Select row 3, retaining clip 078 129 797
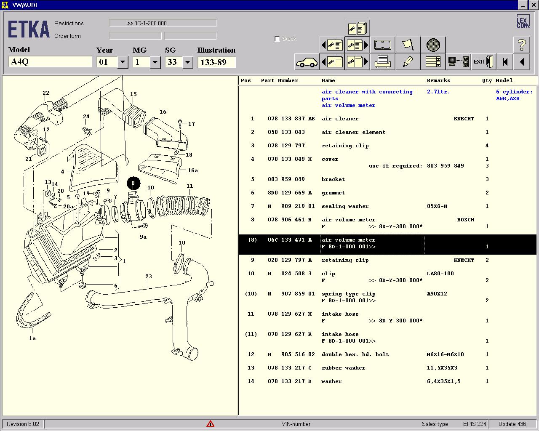 tap(387, 146)
